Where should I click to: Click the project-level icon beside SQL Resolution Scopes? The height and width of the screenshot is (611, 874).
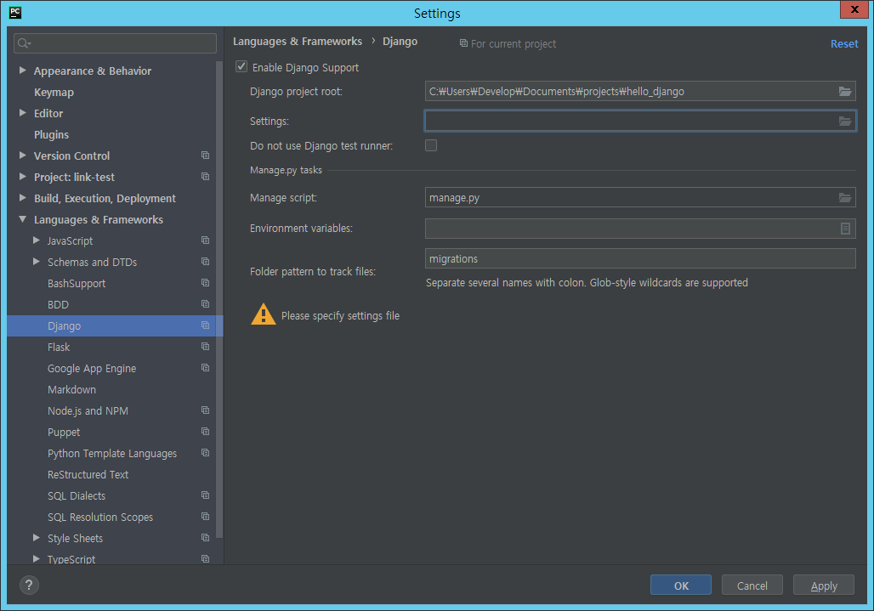tap(205, 517)
